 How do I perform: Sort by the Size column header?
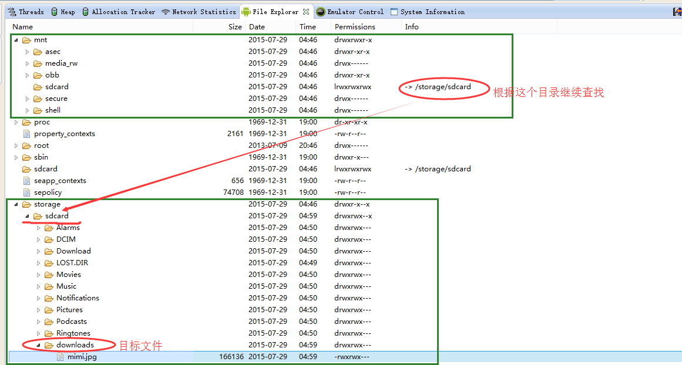click(x=235, y=27)
